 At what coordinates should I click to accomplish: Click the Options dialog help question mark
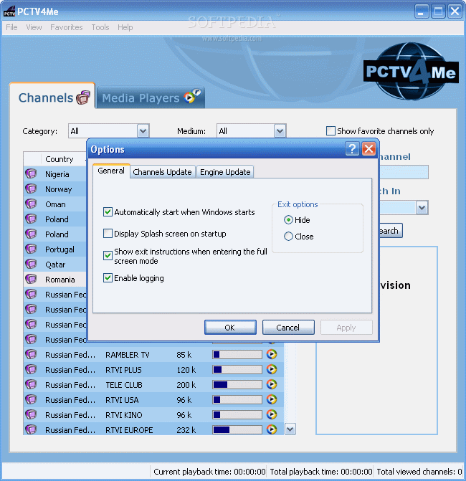point(352,149)
